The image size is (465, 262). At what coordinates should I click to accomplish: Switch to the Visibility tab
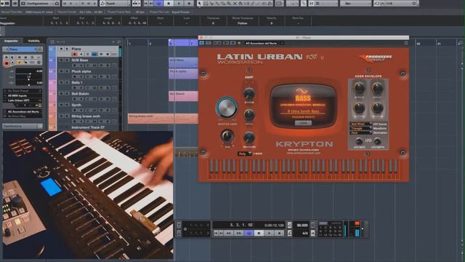coord(33,41)
